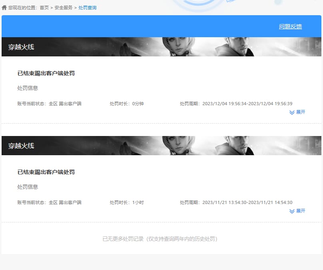Click the 已结束踢出客户端处罚 heading of the 2023/11/21 record
The image size is (323, 270).
(x=46, y=172)
